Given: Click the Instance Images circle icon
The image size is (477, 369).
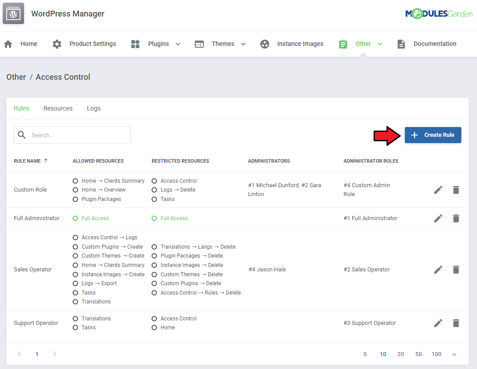Looking at the screenshot, I should 265,44.
